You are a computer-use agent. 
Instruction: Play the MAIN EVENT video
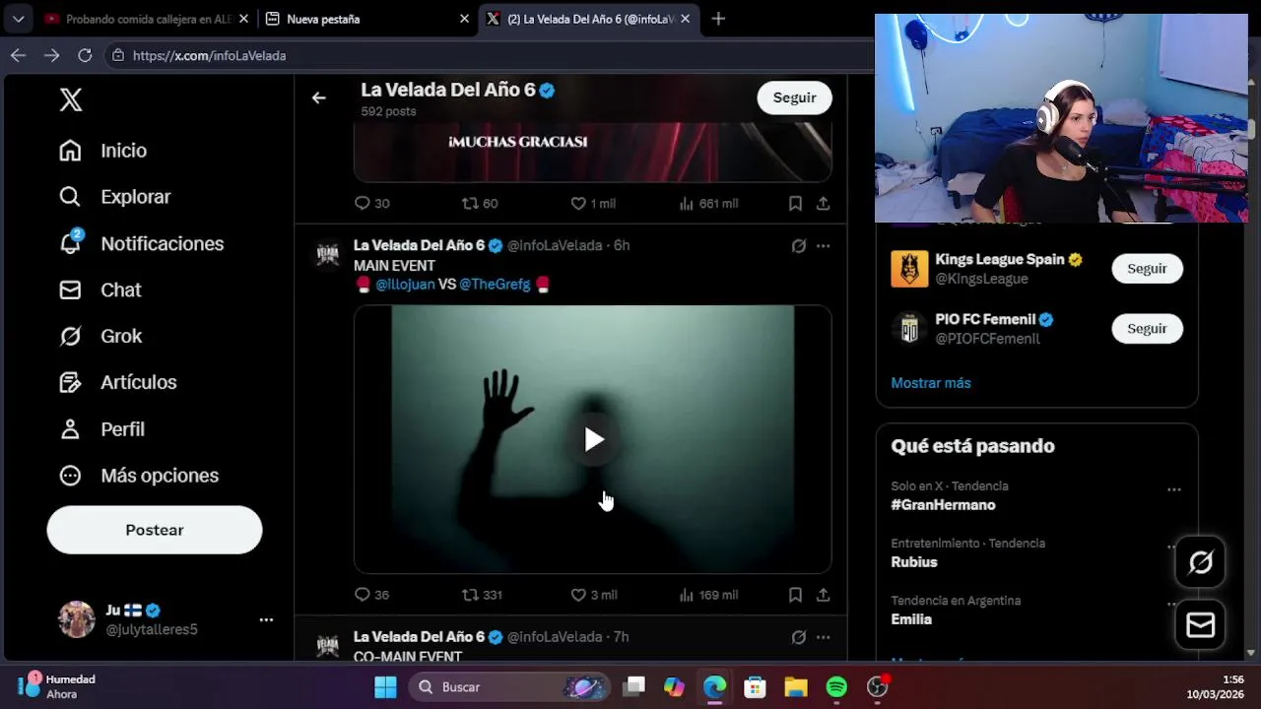tap(593, 439)
